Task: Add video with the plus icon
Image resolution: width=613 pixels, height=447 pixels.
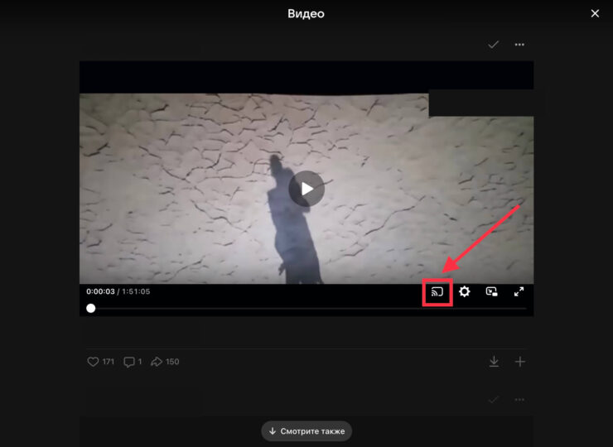Action: pos(520,362)
